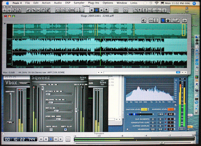201x146 pixels.
Task: Click the yellow view box in waveform overview
Action: click(183, 30)
